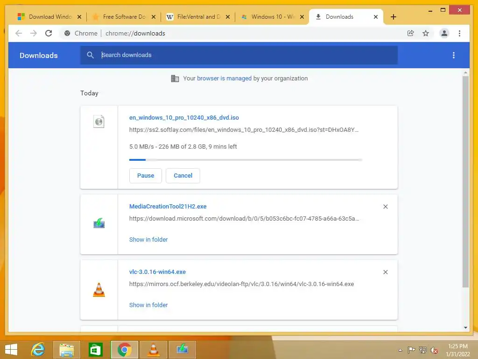The image size is (478, 359).
Task: Click the Chrome taskbar icon
Action: (x=124, y=350)
